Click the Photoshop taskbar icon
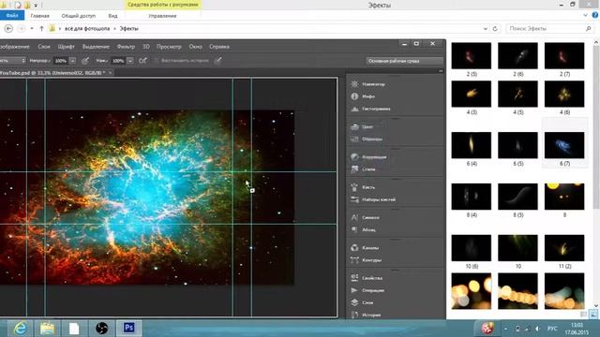 (129, 329)
